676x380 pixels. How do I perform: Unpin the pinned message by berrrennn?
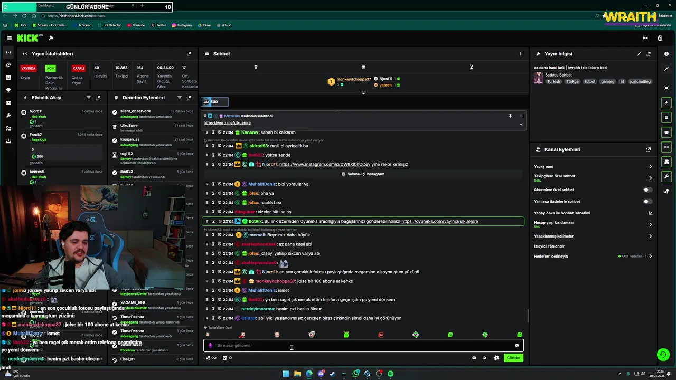click(x=511, y=116)
